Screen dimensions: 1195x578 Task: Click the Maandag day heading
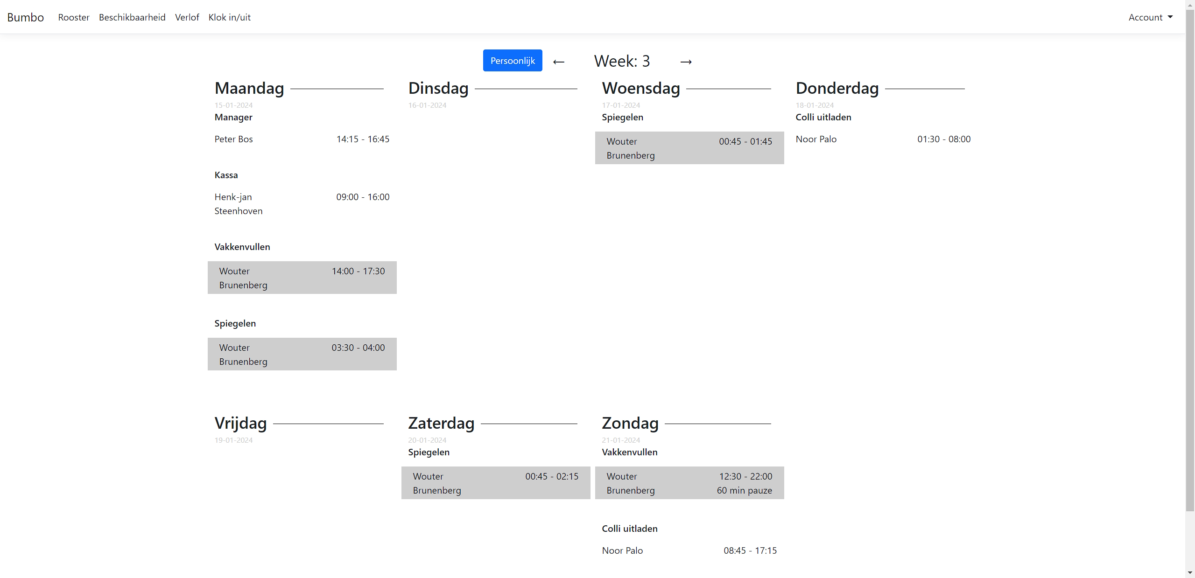coord(249,88)
